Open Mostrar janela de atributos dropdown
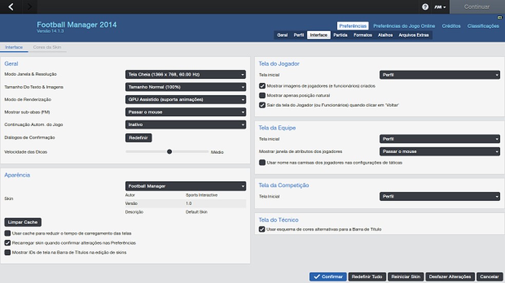505x283 pixels. 440,151
